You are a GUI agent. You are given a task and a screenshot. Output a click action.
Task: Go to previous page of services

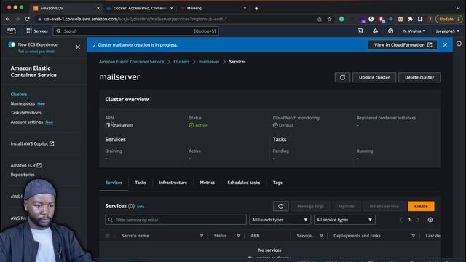pos(401,220)
